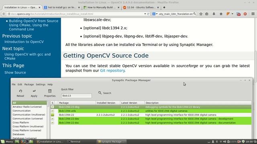Open URL bar history dropdown arrow
Viewport: 257px width, 144px height.
tap(145, 14)
